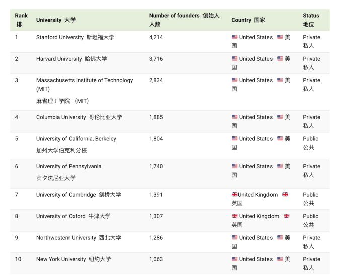The image size is (338, 276).
Task: Select Harvard University name cell
Action: click(72, 59)
